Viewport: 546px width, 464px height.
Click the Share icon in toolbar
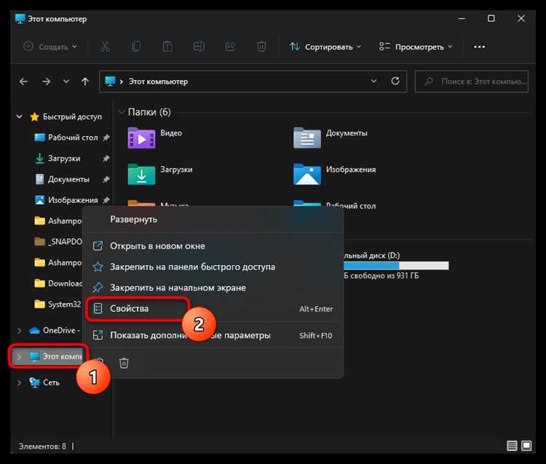click(230, 47)
